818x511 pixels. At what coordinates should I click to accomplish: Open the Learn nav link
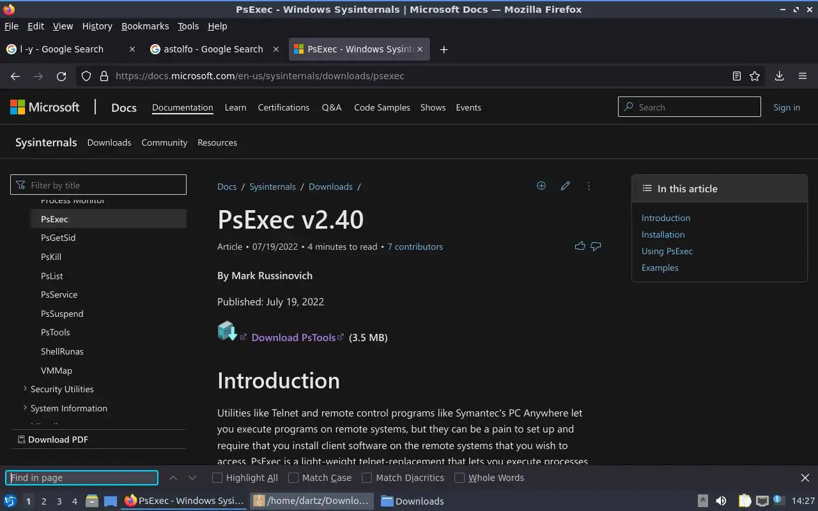point(235,107)
